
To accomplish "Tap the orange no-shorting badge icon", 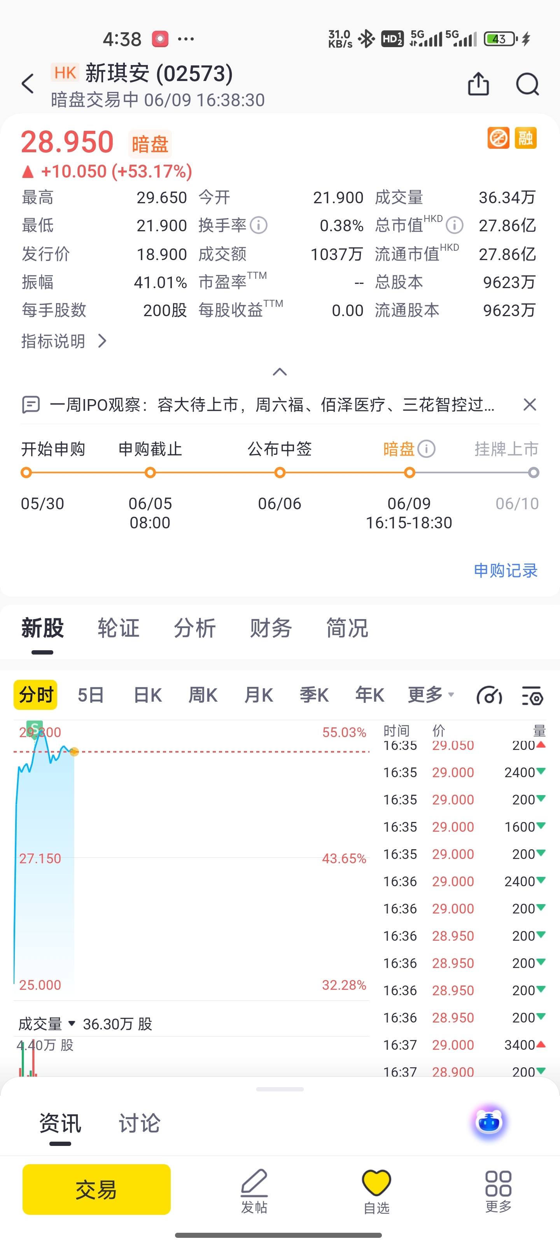I will click(x=498, y=138).
